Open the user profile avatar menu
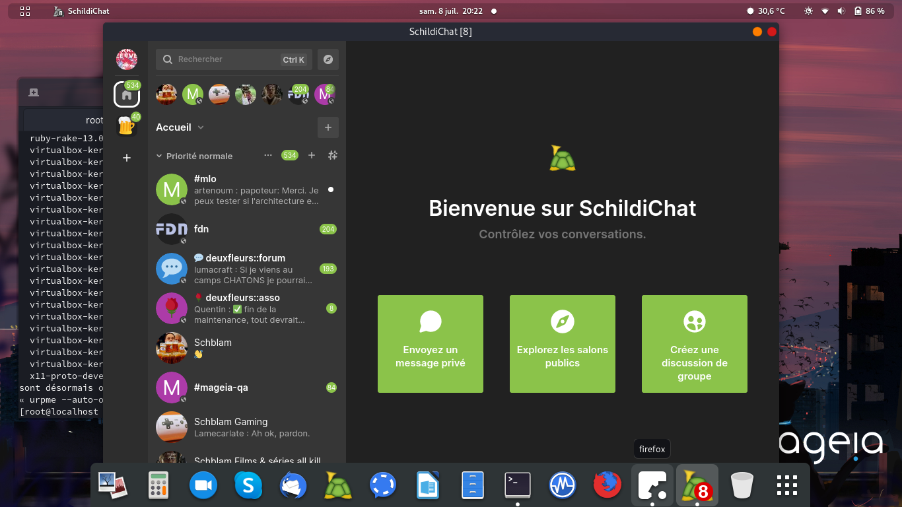 (127, 59)
